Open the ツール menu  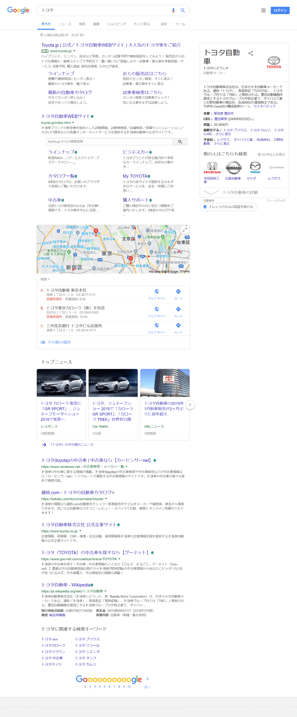click(x=181, y=24)
